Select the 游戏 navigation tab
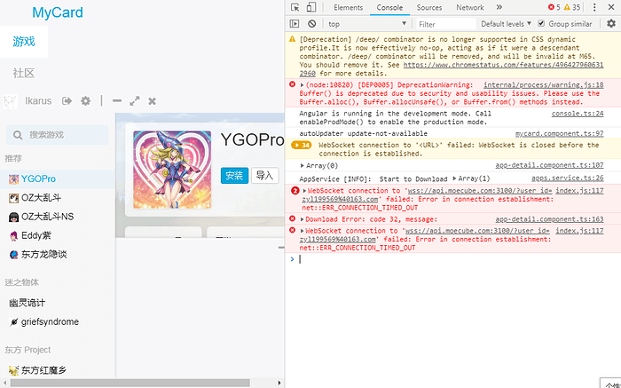Image resolution: width=621 pixels, height=388 pixels. point(24,42)
